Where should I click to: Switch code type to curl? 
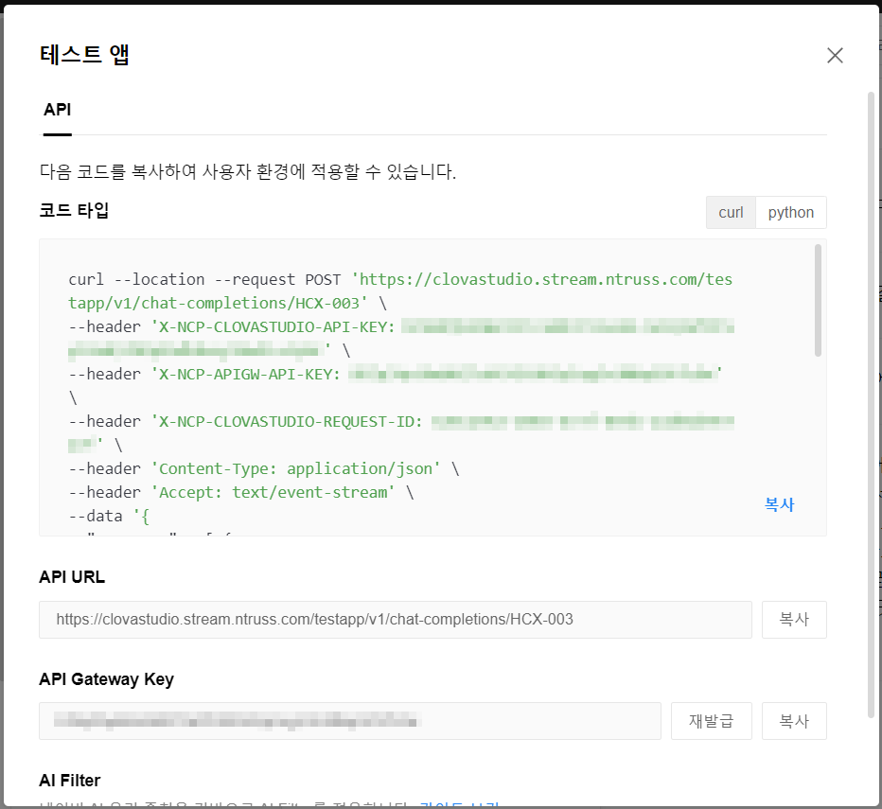pyautogui.click(x=731, y=212)
